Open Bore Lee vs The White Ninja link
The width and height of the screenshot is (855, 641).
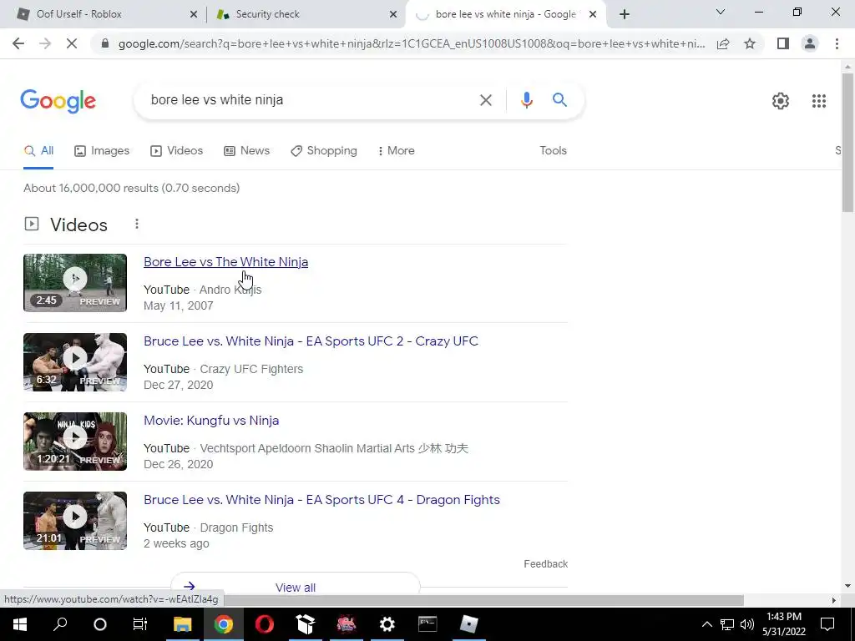point(225,262)
